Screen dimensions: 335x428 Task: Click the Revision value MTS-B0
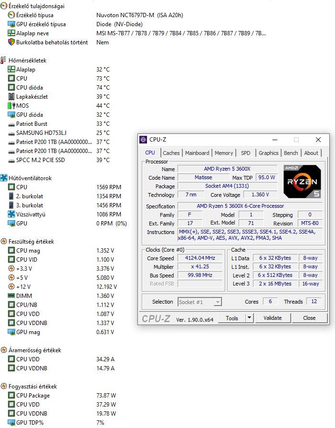pos(310,223)
